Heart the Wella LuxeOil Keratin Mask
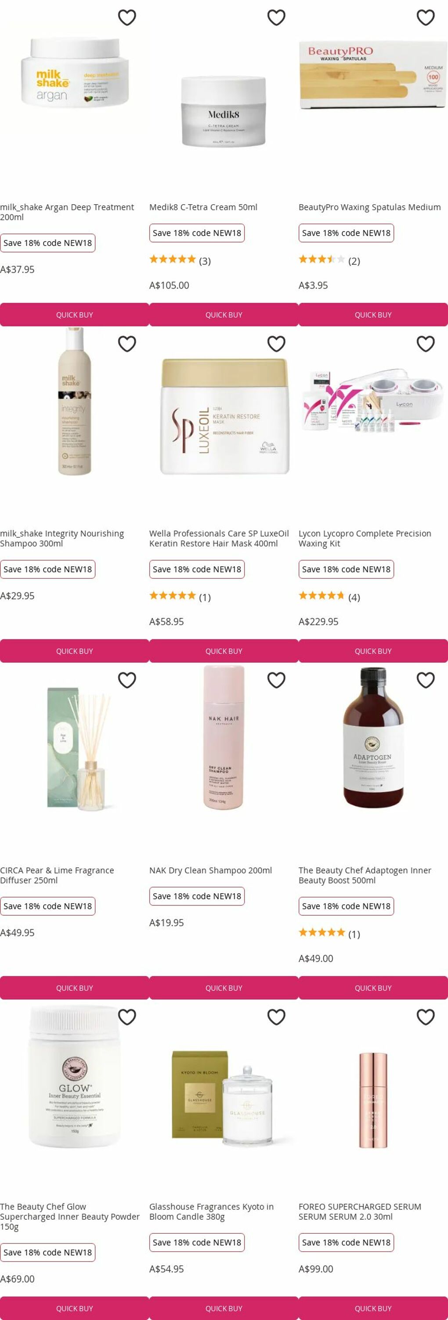This screenshot has width=448, height=1320. point(276,344)
